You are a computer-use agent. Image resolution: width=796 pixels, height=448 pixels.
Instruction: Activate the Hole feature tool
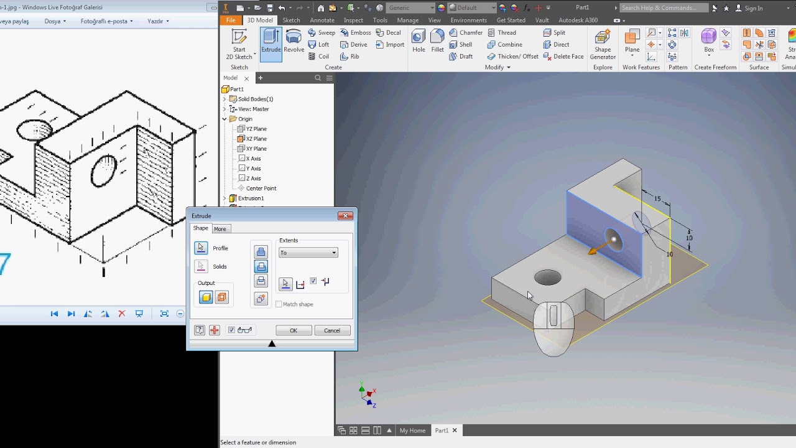(419, 41)
